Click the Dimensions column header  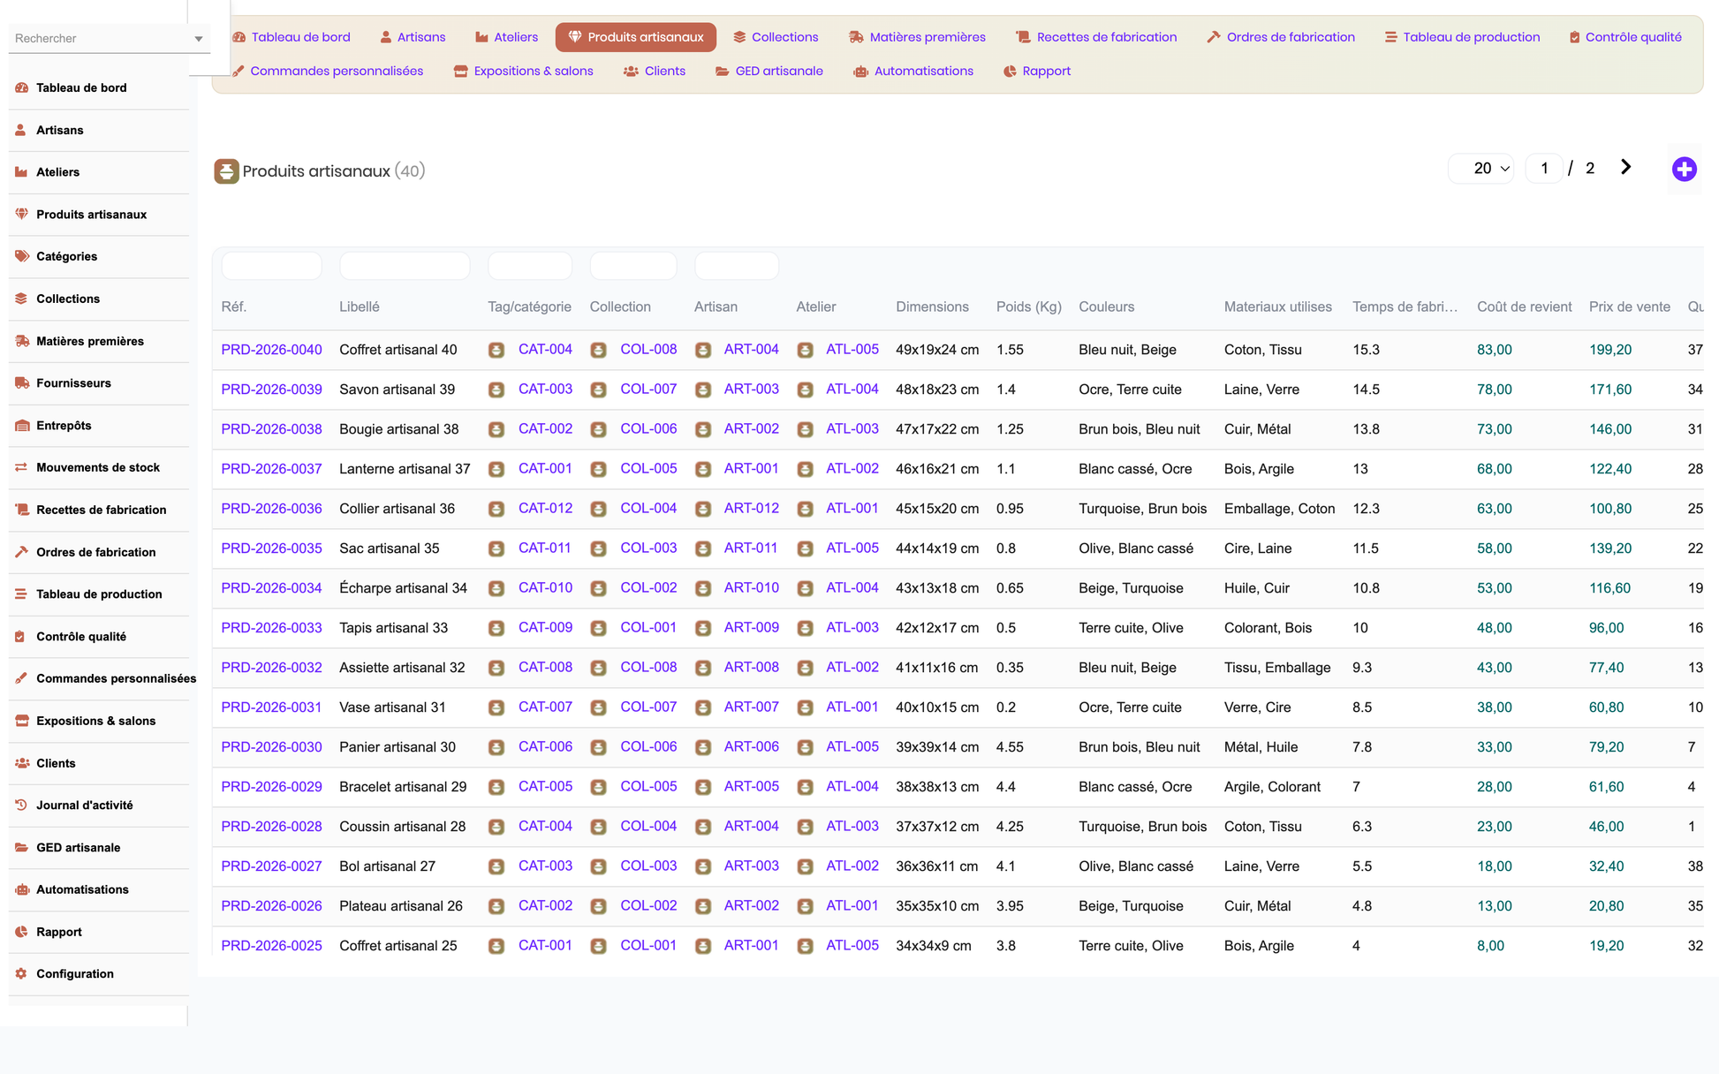pyautogui.click(x=932, y=307)
